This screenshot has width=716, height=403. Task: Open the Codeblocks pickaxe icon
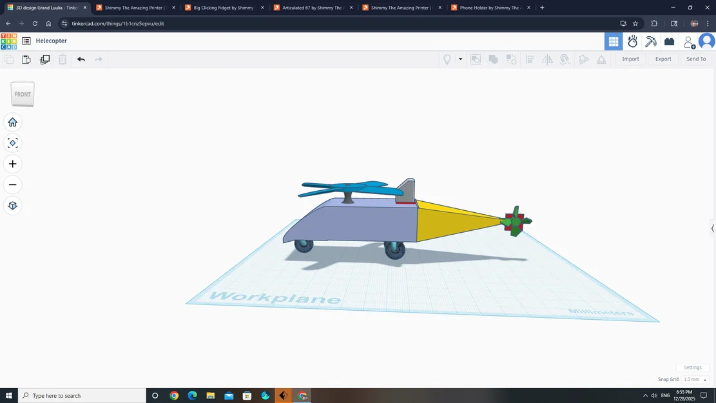point(651,41)
